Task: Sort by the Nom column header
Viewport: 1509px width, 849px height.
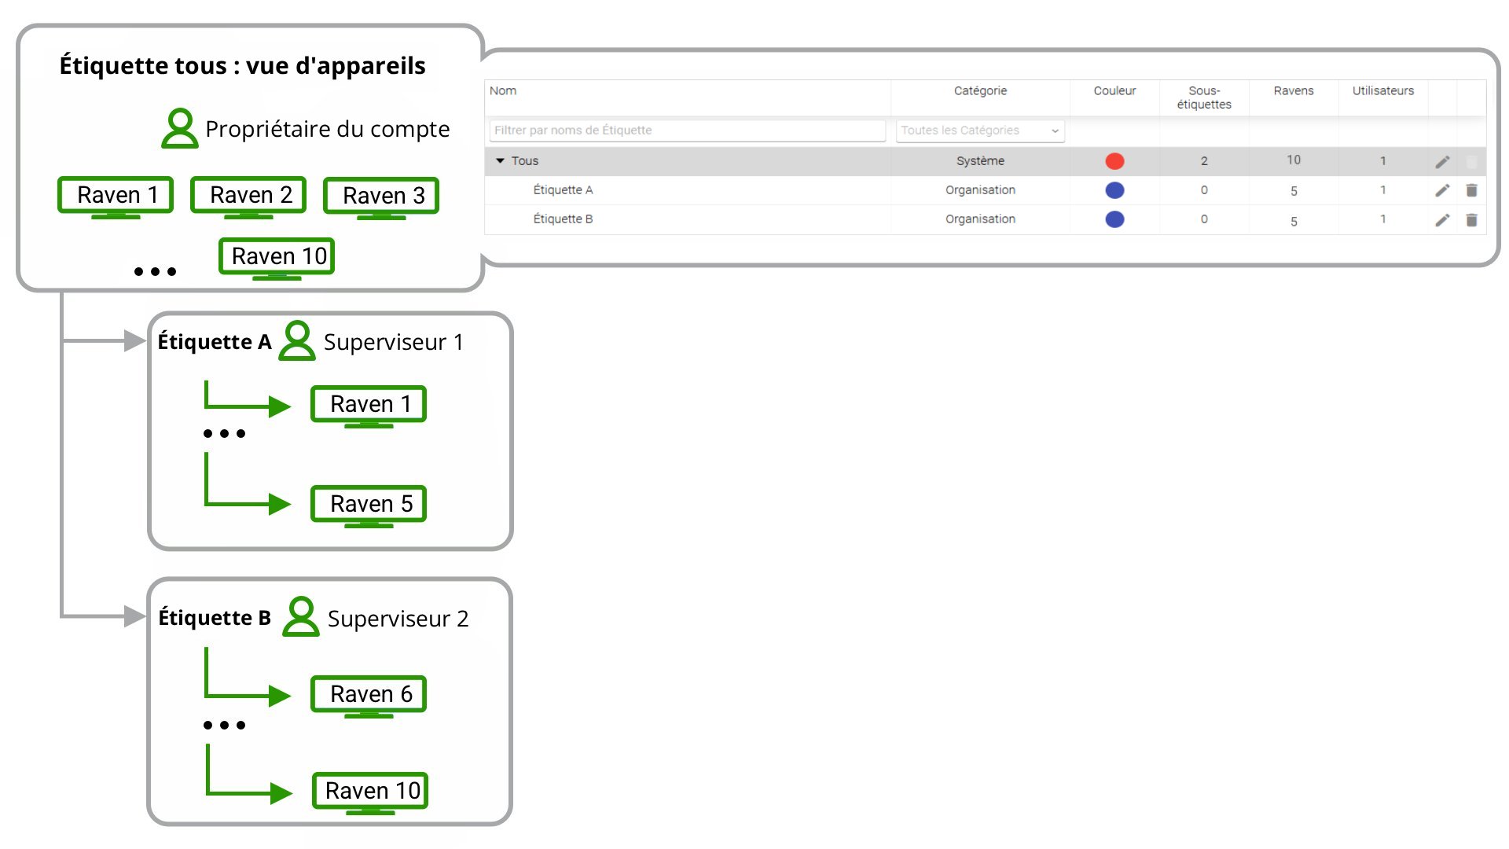Action: [503, 90]
